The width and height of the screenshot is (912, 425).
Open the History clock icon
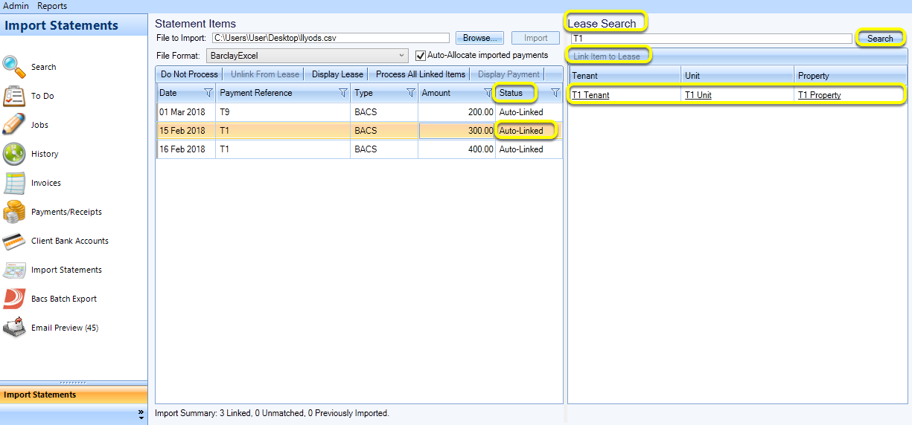[14, 153]
